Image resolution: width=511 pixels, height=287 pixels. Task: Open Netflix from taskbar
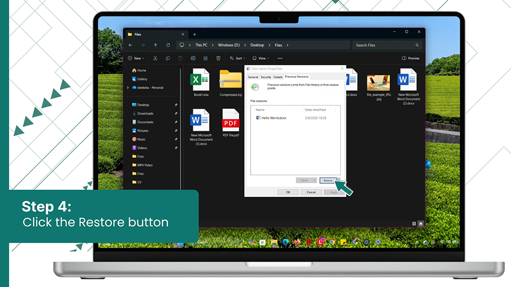[x=308, y=242]
